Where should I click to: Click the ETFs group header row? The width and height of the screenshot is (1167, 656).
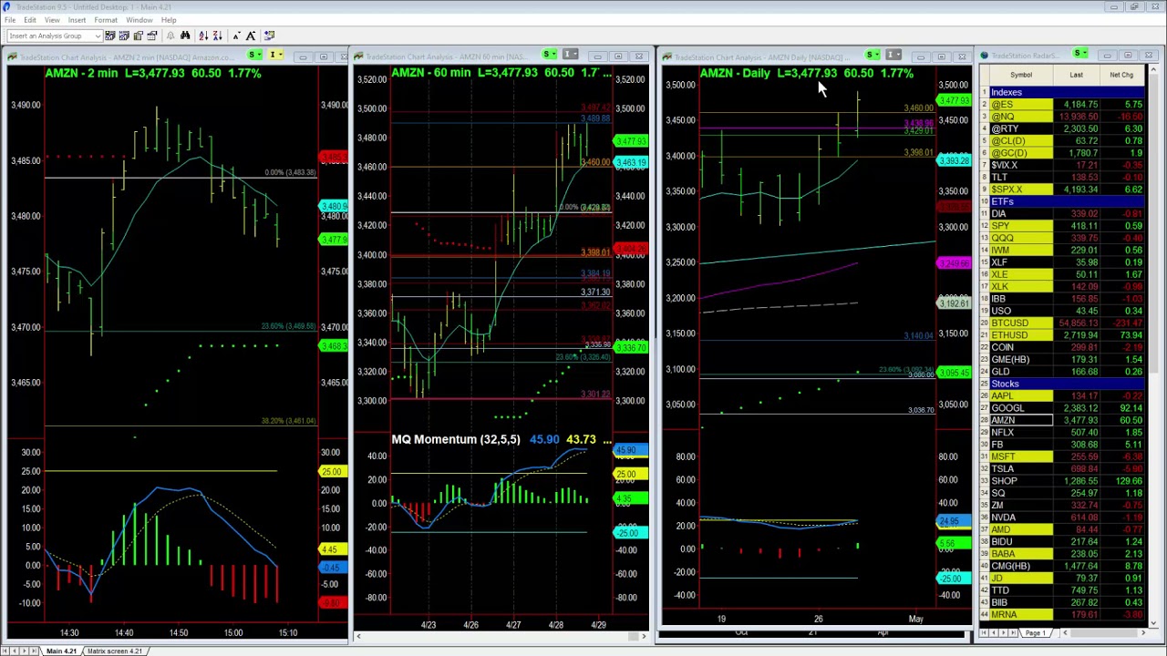coord(1063,201)
